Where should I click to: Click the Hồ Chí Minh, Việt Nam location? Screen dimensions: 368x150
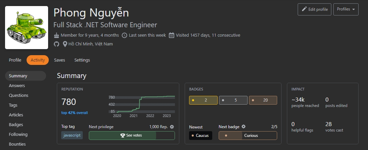pyautogui.click(x=90, y=44)
